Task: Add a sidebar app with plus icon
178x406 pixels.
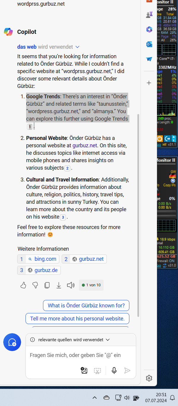Action: point(149,83)
